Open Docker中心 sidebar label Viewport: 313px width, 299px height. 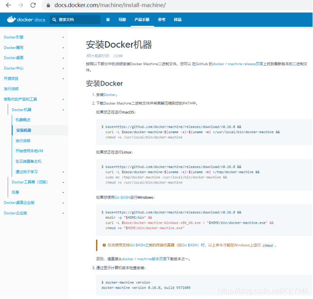pos(14,68)
